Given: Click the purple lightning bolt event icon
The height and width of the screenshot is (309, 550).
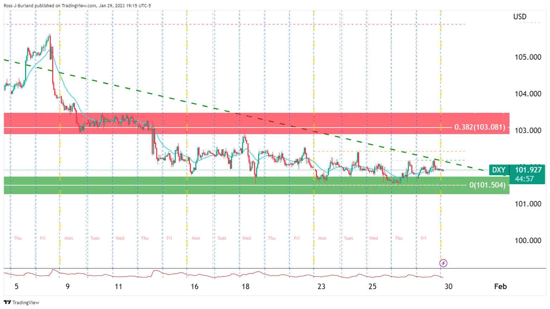Looking at the screenshot, I should tap(443, 263).
